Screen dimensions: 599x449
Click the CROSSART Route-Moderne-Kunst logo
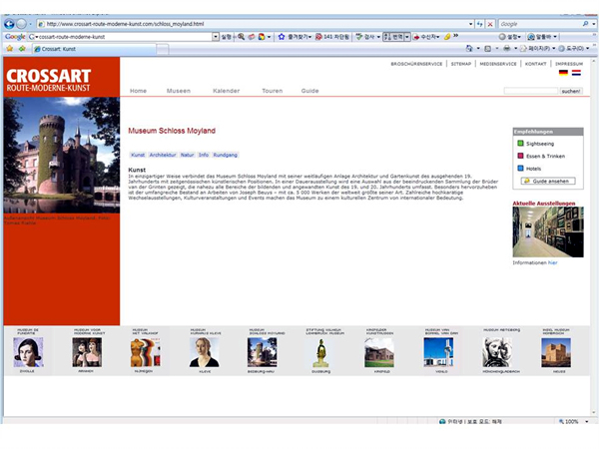49,80
